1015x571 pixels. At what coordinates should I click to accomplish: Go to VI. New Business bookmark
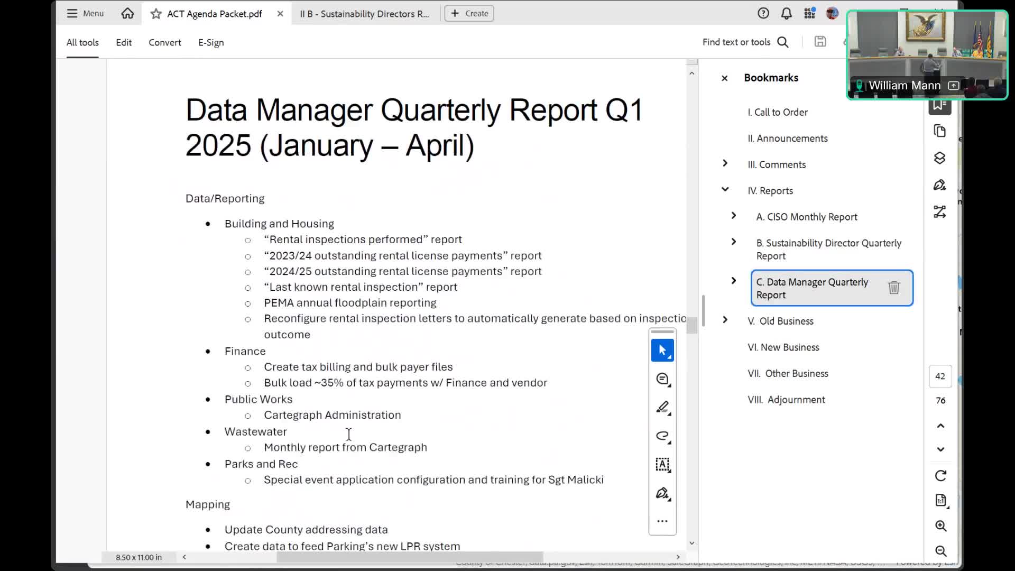783,347
